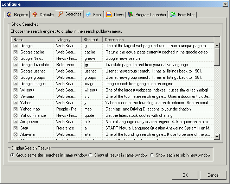This screenshot has width=230, height=184.
Task: Click the wisenut shortcut cell
Action: [x=91, y=90]
